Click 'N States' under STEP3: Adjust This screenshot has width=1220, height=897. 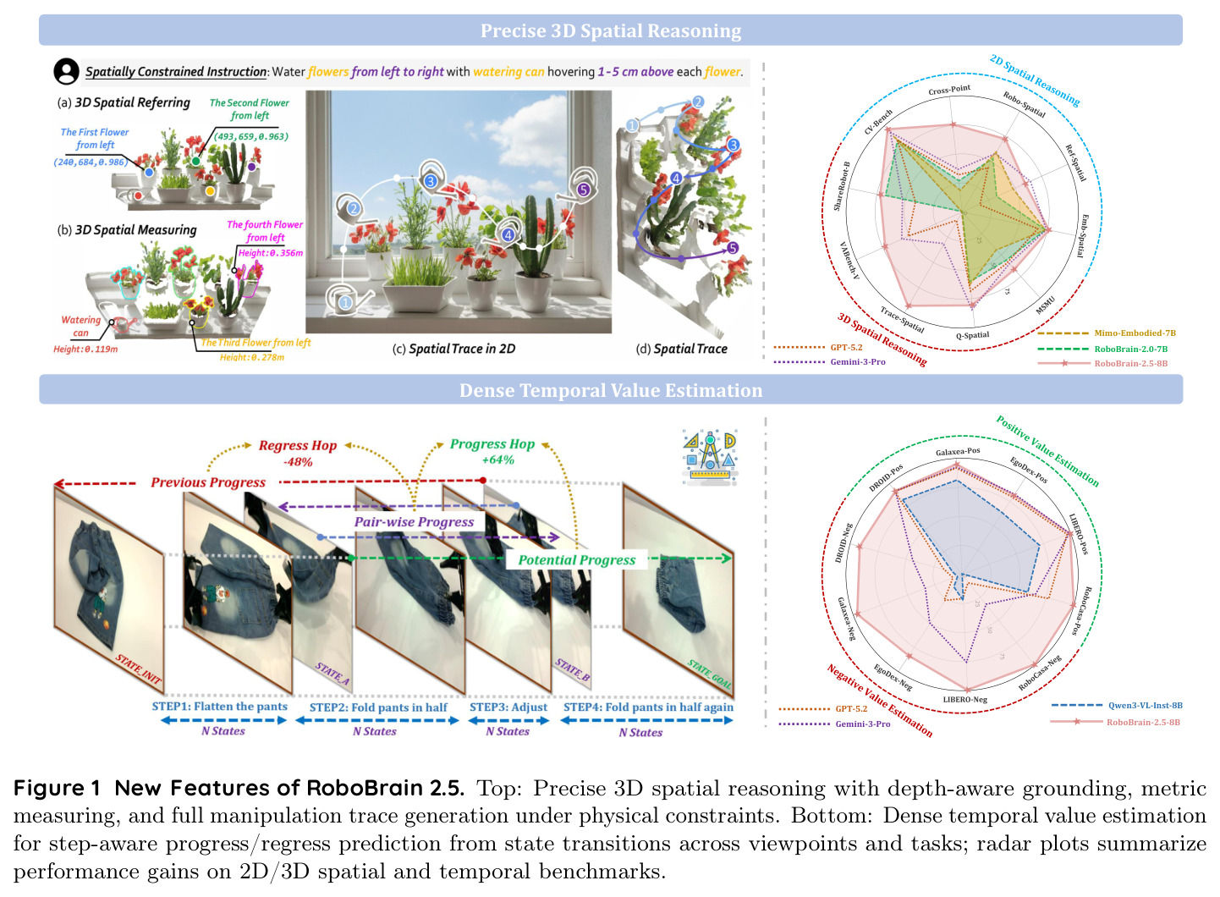click(508, 731)
